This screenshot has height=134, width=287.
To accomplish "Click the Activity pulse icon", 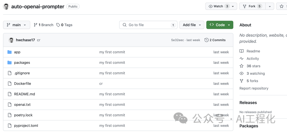I will click(242, 59).
